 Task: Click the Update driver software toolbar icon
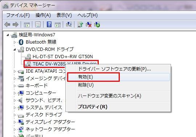[x=80, y=24]
